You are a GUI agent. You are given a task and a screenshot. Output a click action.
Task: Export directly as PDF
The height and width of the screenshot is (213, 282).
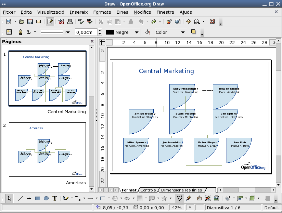tap(61, 22)
